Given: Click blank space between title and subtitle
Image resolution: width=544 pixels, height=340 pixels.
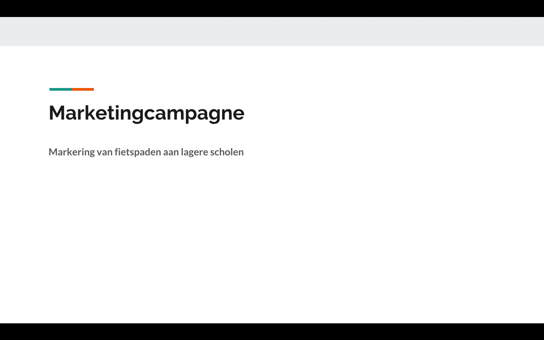Looking at the screenshot, I should (x=147, y=135).
